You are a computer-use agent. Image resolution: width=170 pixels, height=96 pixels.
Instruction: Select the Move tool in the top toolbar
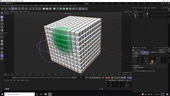13,9
